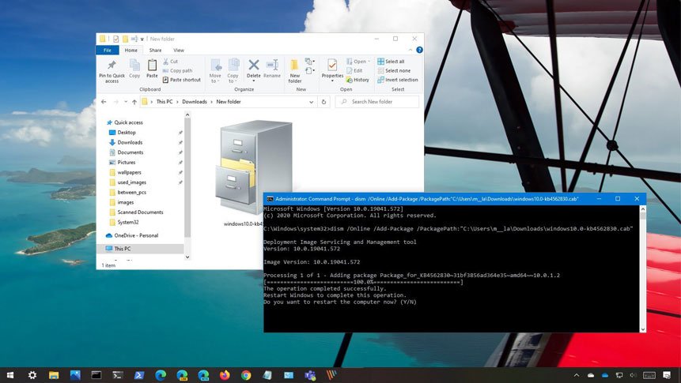Click Select all in the ribbon
The image size is (681, 383).
(x=391, y=62)
